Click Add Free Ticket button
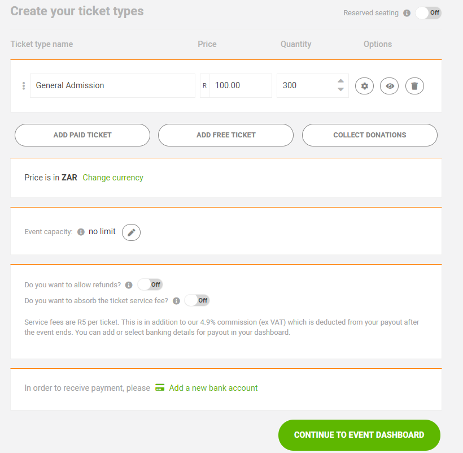Image resolution: width=463 pixels, height=453 pixels. (226, 135)
